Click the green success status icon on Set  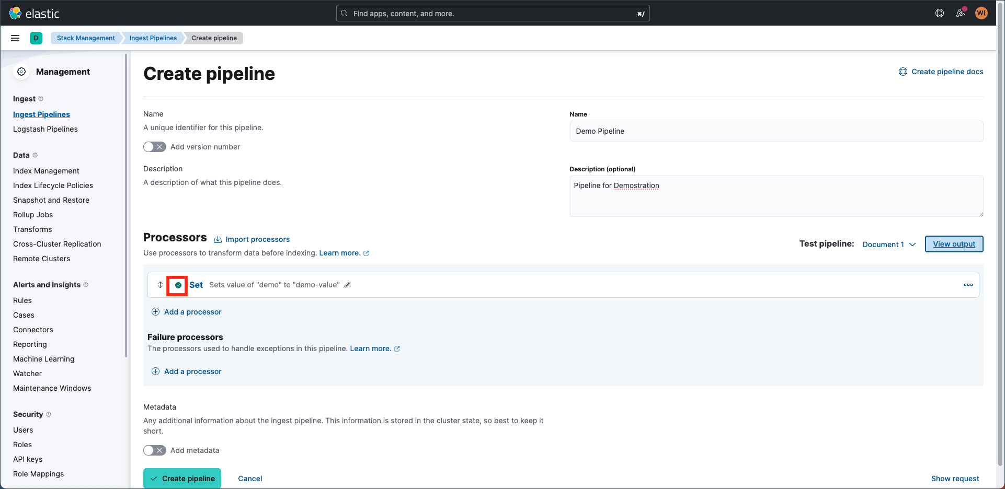pos(177,285)
